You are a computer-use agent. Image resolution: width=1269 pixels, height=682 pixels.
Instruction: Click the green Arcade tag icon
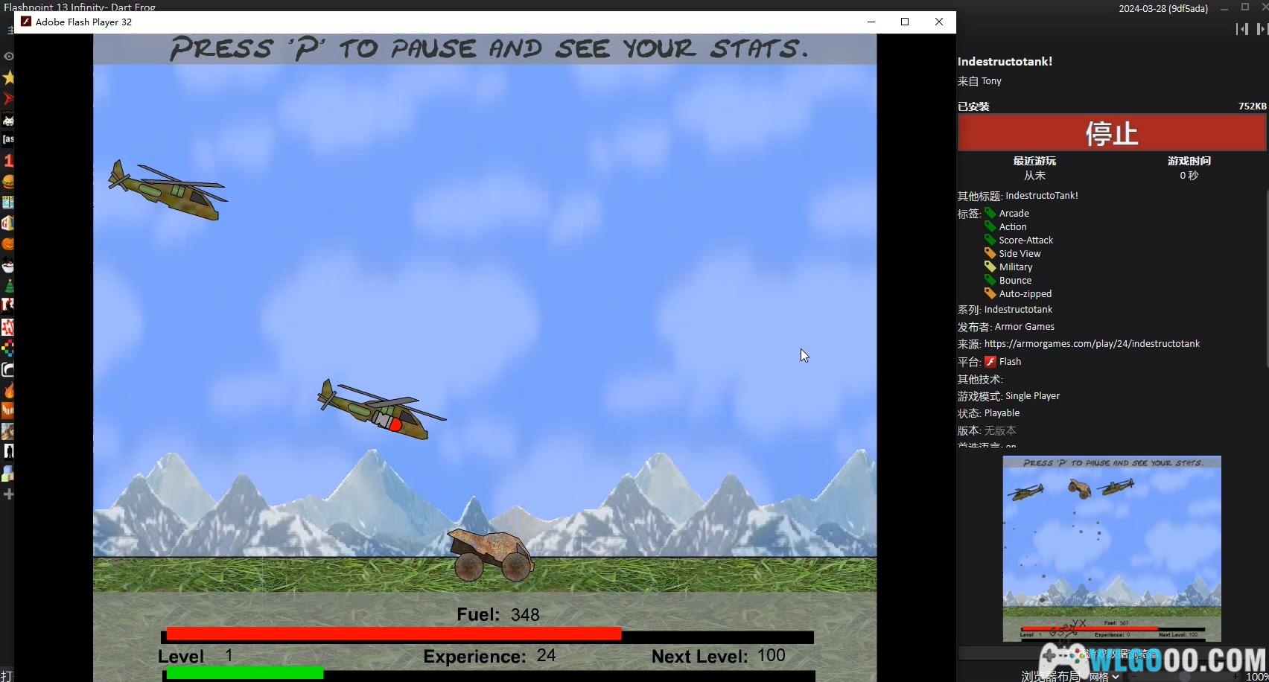pyautogui.click(x=990, y=213)
